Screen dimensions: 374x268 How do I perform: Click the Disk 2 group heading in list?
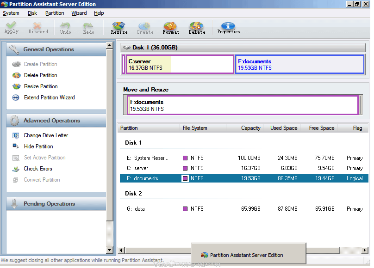point(133,194)
